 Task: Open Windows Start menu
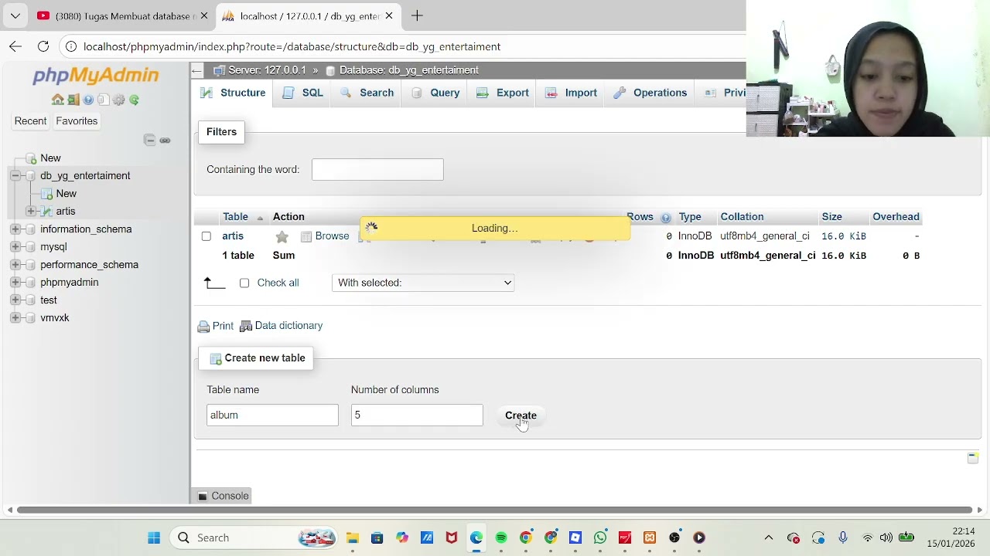click(154, 537)
